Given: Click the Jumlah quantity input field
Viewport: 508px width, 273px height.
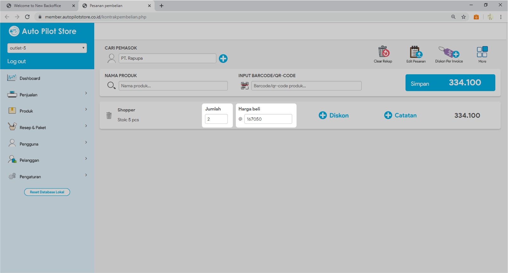Looking at the screenshot, I should (216, 119).
